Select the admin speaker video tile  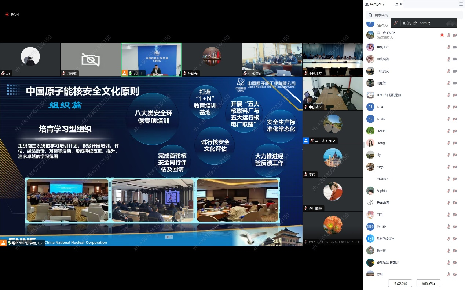pyautogui.click(x=151, y=59)
